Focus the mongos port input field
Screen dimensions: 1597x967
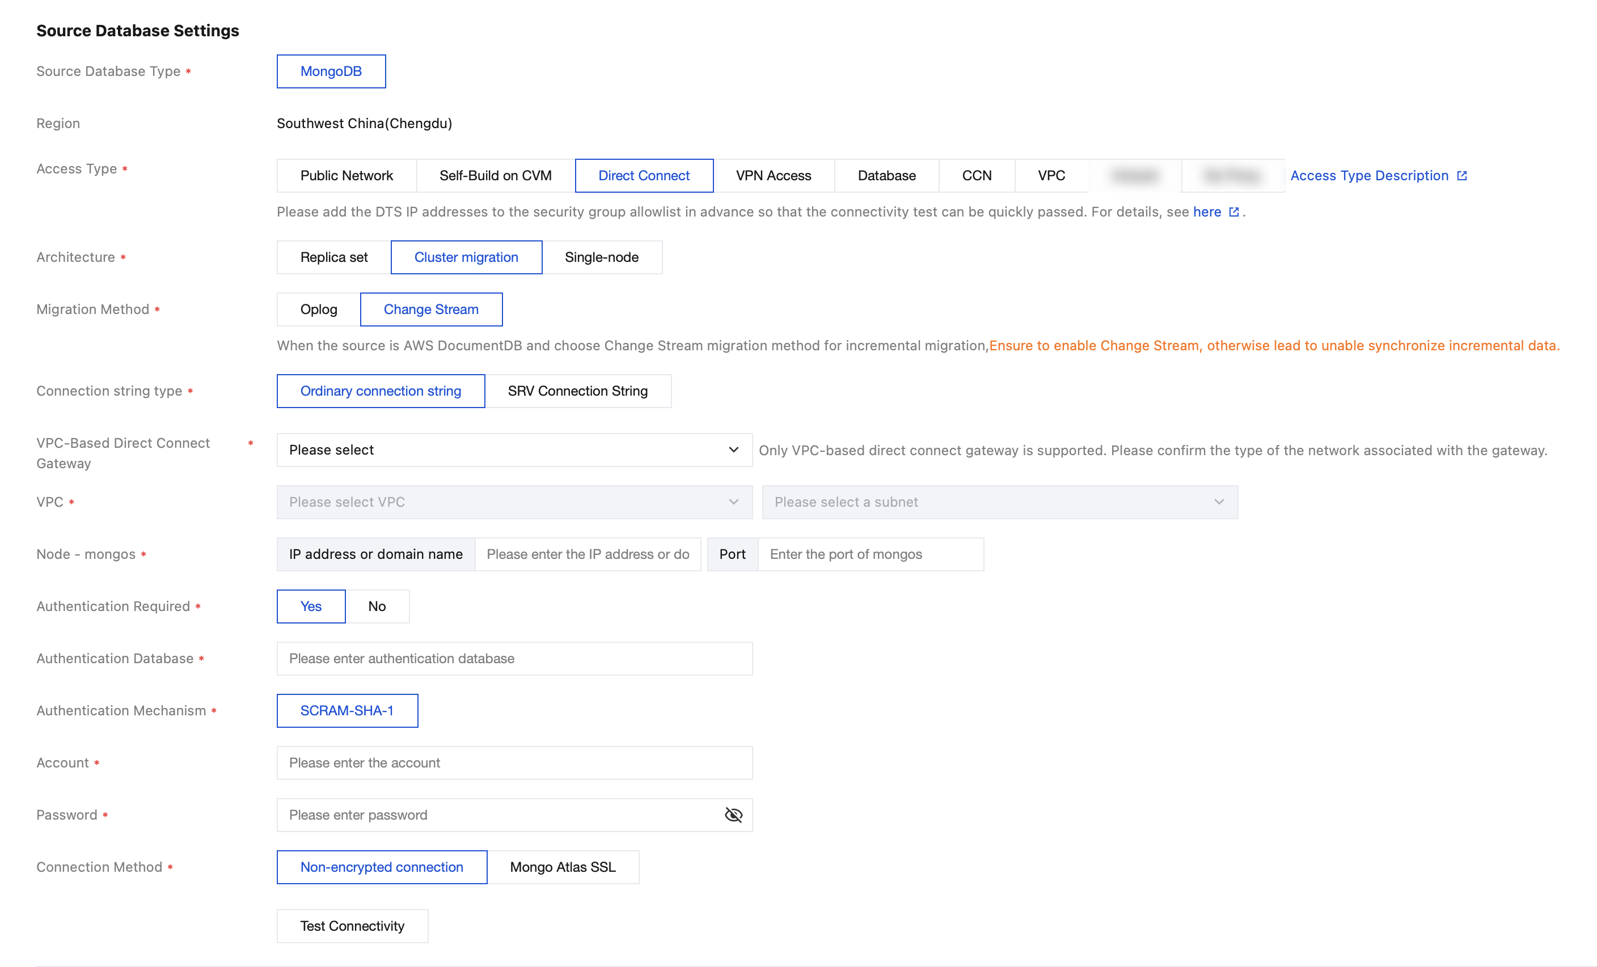coord(870,554)
